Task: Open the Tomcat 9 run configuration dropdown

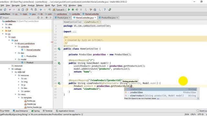Action: [x=60, y=10]
